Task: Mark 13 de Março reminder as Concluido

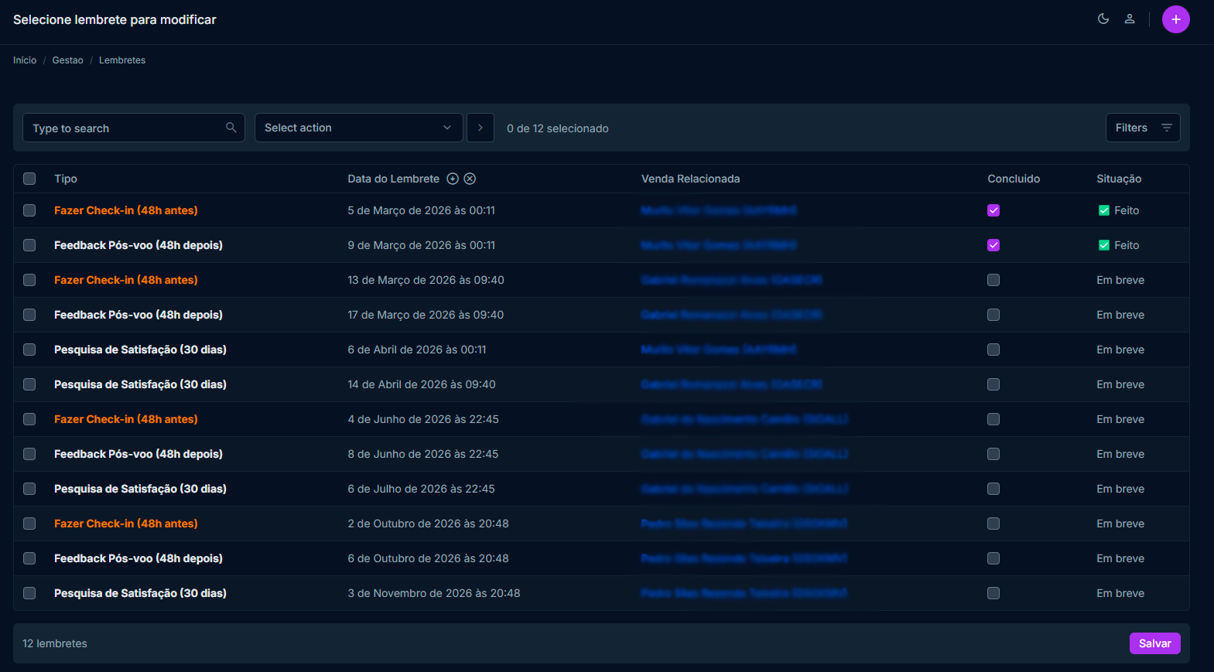Action: (x=993, y=280)
